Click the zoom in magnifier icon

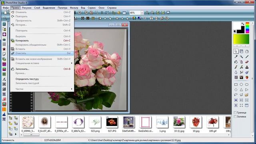pos(147,12)
